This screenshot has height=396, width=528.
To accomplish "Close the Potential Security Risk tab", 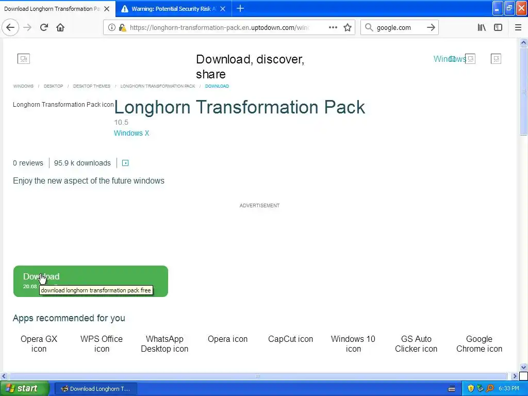I will tap(223, 9).
